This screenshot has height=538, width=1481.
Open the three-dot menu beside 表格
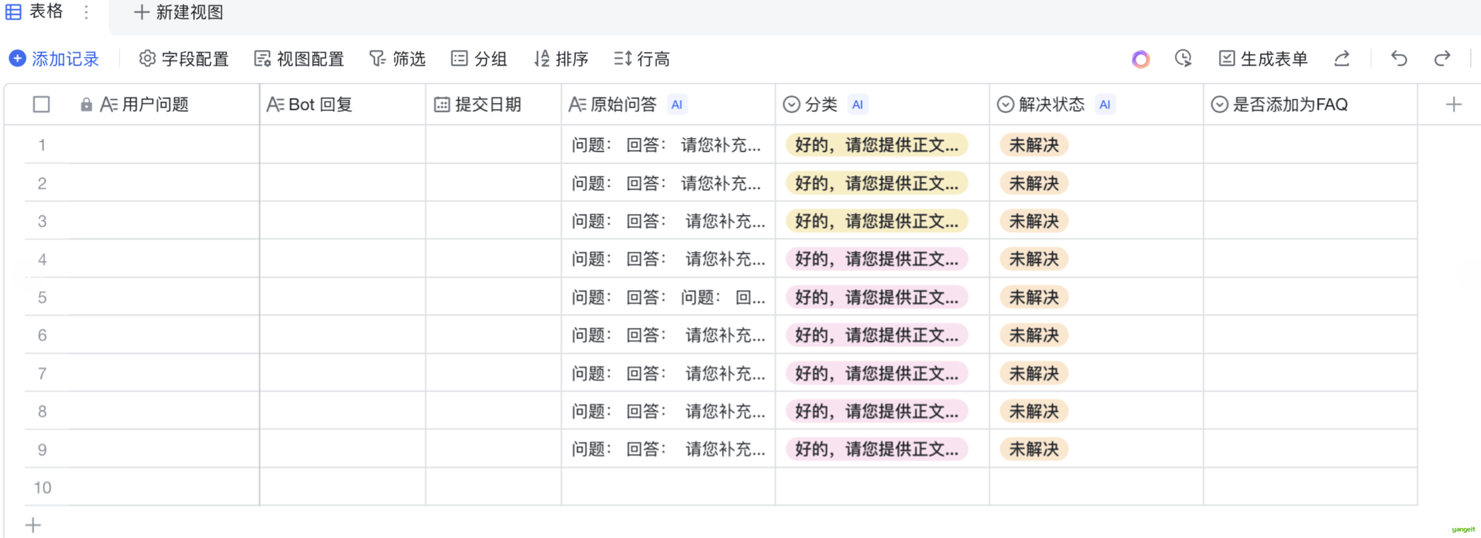point(86,12)
